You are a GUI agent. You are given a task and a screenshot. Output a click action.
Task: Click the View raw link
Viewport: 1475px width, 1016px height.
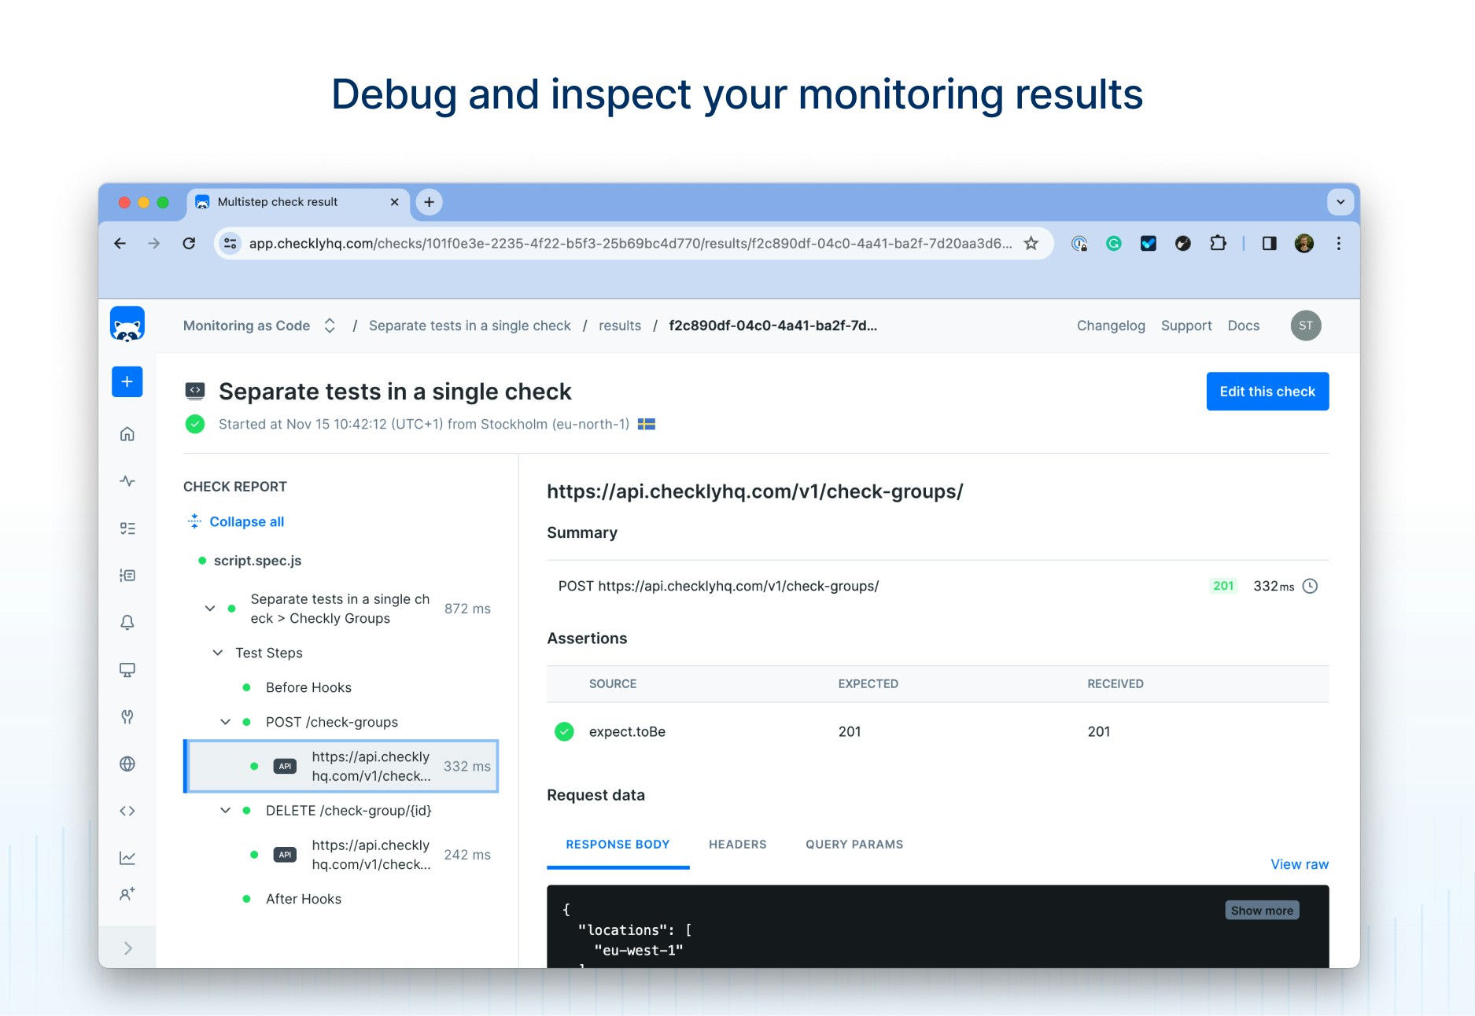pos(1300,864)
